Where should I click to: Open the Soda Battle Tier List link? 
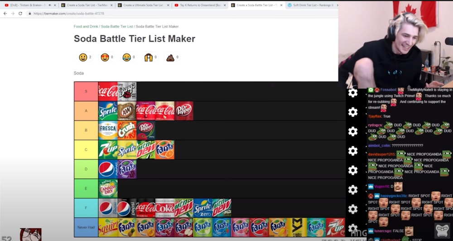(x=117, y=26)
